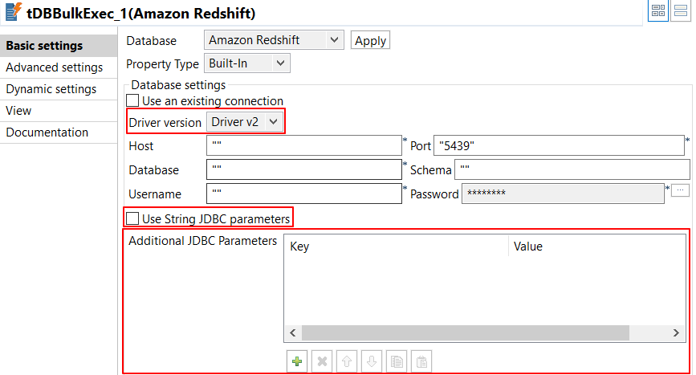Open the password editor ellipsis button
This screenshot has height=375, width=696.
point(680,190)
